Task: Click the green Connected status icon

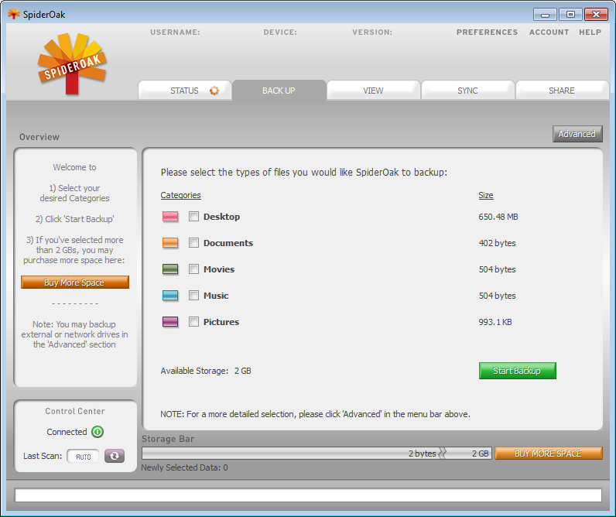Action: [x=98, y=432]
